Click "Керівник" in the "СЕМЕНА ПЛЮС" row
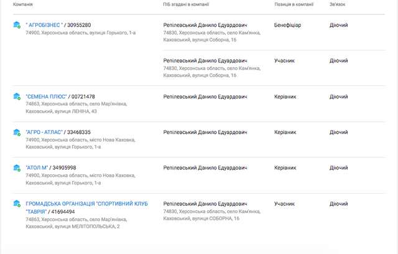398x254 pixels. tap(285, 96)
